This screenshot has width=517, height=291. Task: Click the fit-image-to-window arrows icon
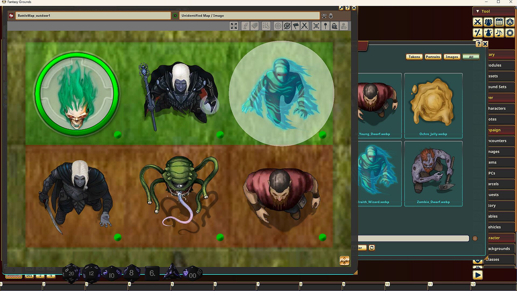(234, 26)
